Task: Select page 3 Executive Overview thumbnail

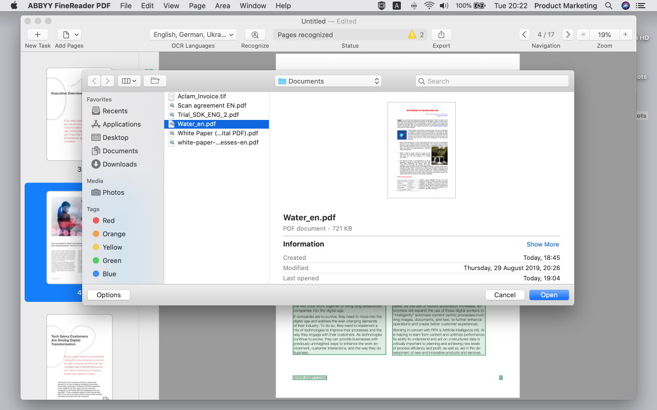Action: tap(80, 114)
